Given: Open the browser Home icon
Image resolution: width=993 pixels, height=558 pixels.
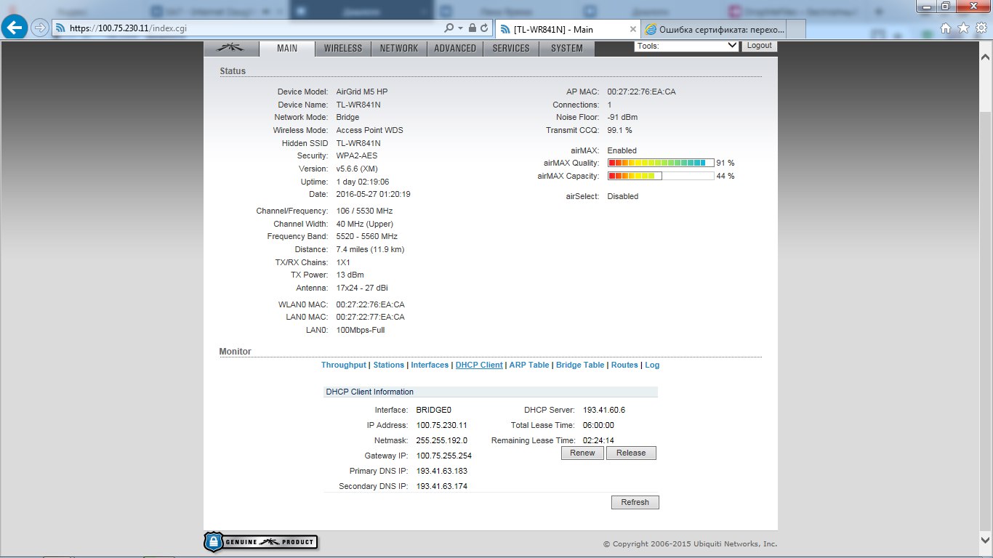Looking at the screenshot, I should tap(946, 28).
